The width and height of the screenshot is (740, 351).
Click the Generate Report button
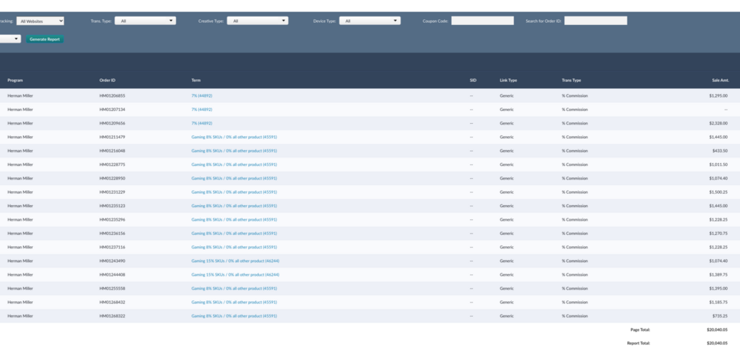pos(45,39)
